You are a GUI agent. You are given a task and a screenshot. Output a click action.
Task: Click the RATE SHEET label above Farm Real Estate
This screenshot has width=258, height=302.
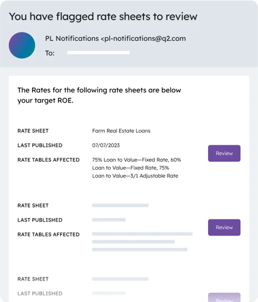(33, 131)
